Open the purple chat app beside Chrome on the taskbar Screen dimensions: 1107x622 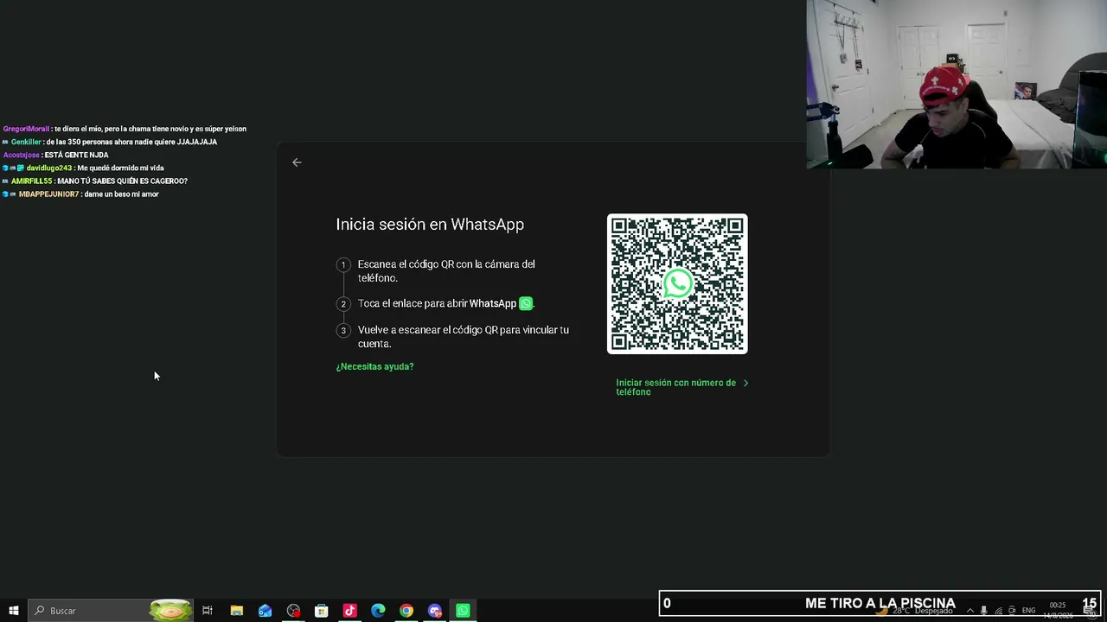coord(435,611)
